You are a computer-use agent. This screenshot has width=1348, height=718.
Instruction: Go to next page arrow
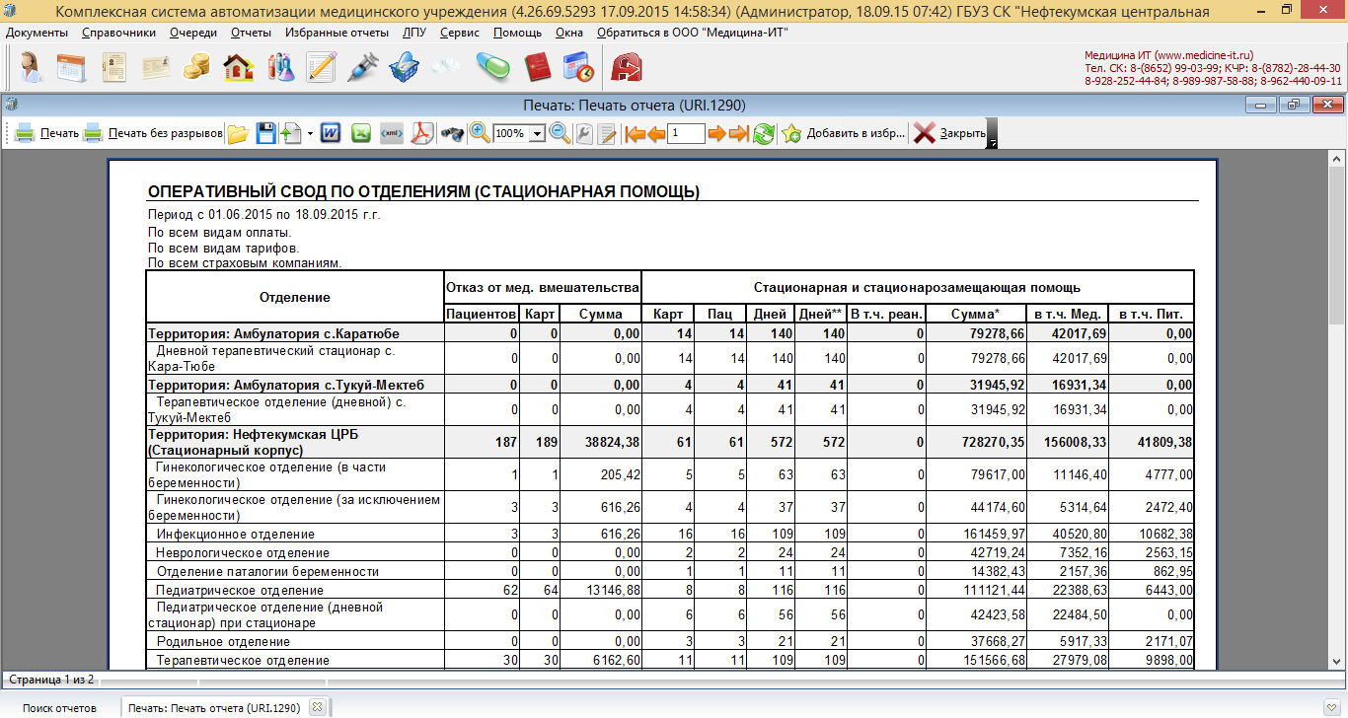(x=717, y=133)
